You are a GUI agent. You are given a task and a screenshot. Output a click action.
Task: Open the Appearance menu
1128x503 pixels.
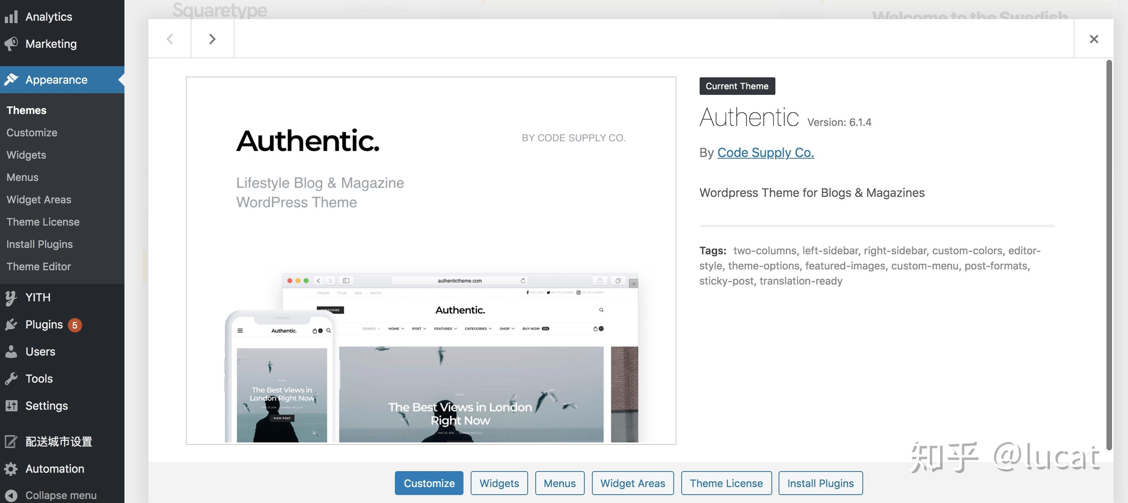pos(62,80)
